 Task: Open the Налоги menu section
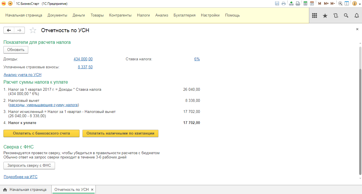[x=143, y=15]
